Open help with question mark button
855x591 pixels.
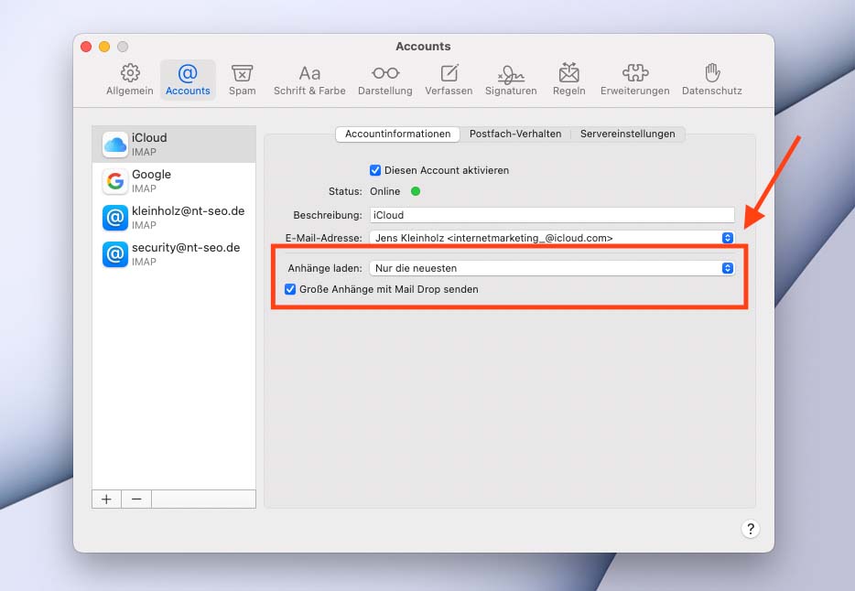(751, 529)
